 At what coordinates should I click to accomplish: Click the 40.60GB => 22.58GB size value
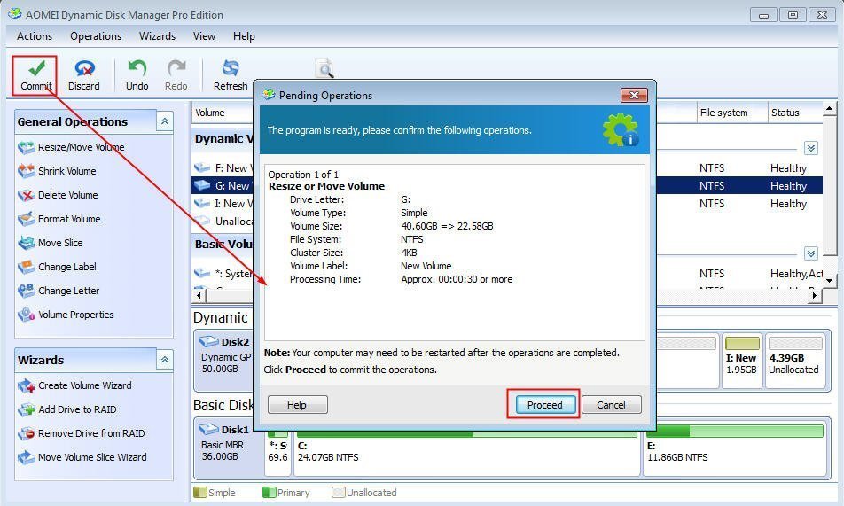(x=447, y=226)
